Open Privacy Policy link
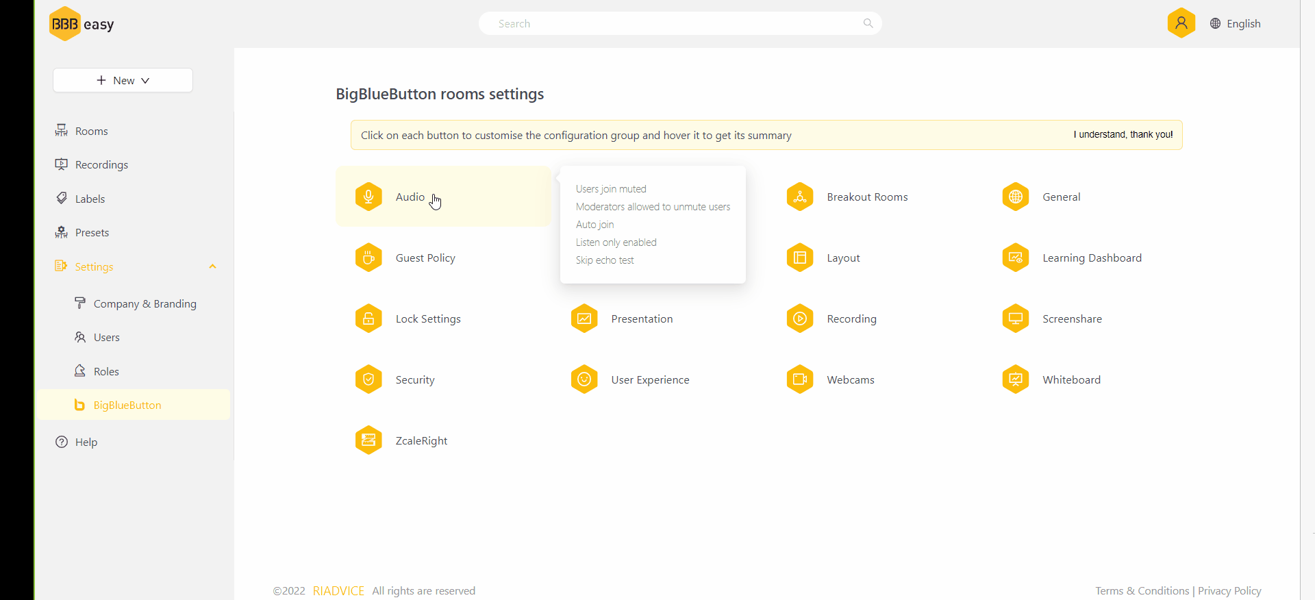 coord(1229,590)
